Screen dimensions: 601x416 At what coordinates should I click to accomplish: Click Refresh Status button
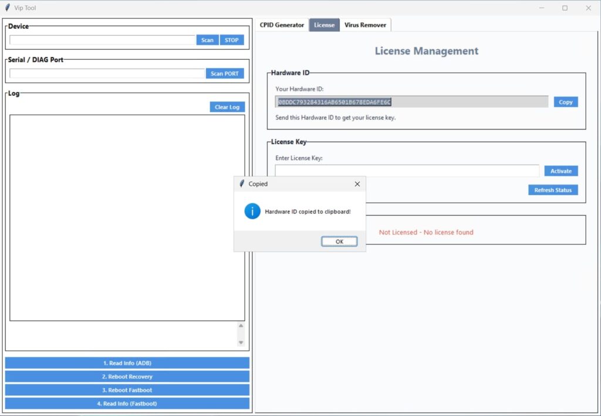click(x=553, y=190)
